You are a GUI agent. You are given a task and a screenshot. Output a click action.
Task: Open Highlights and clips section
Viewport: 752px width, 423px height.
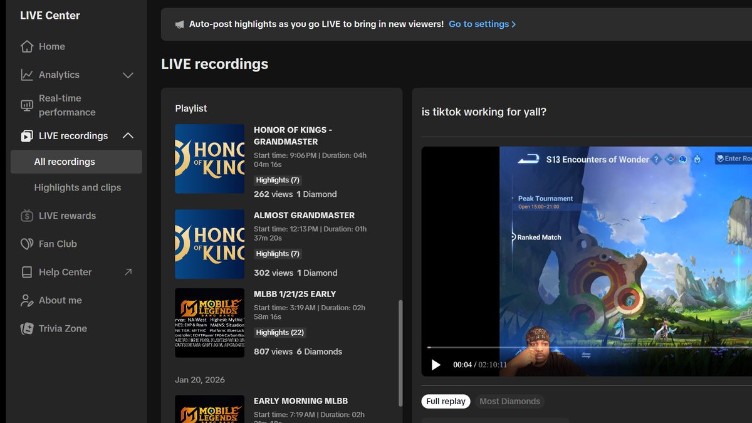point(77,187)
